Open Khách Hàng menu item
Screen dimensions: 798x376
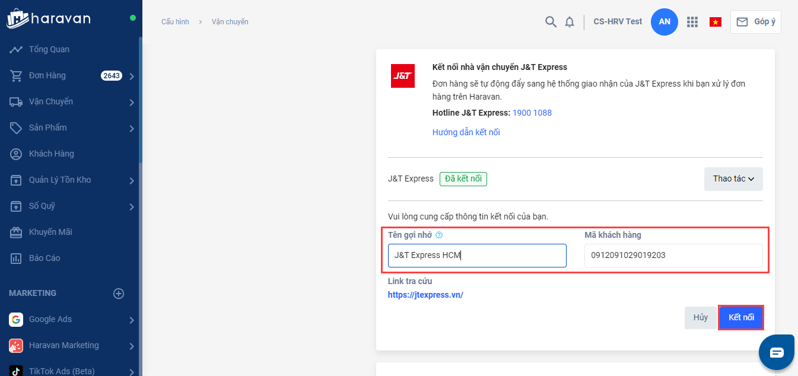[52, 154]
